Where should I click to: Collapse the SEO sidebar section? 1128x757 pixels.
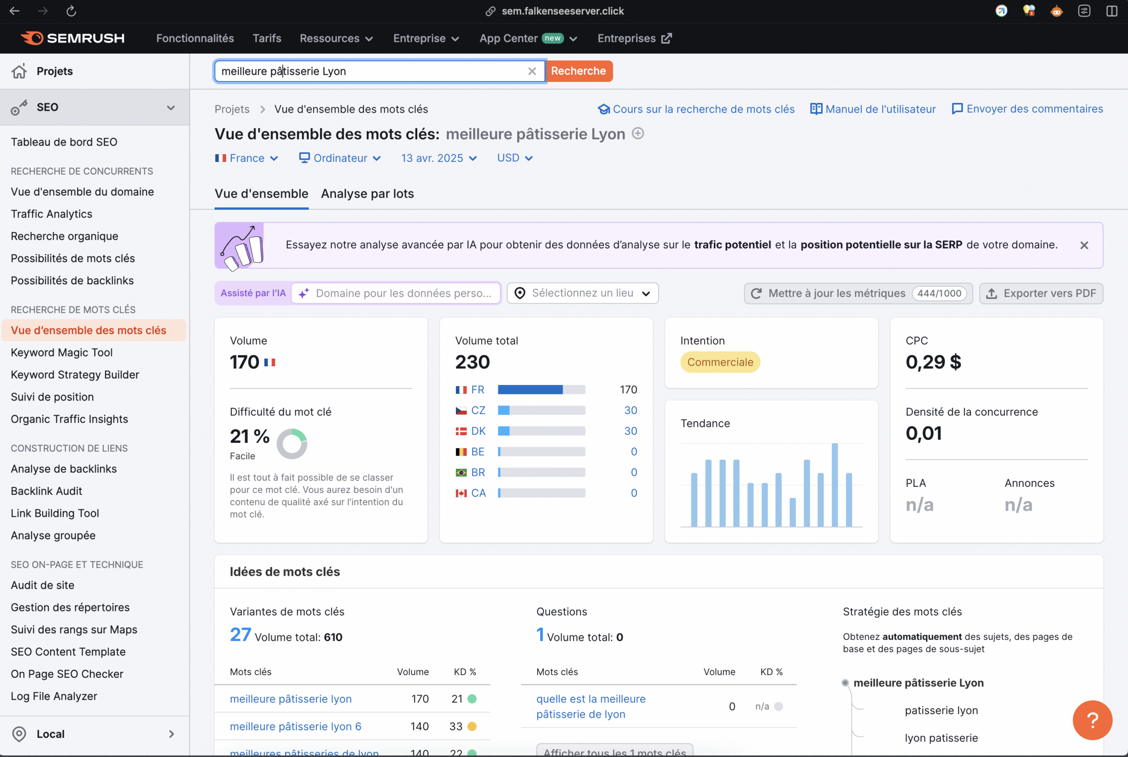[x=171, y=108]
